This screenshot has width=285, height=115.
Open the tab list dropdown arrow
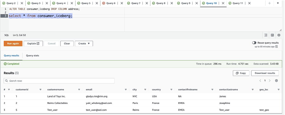click(x=278, y=3)
